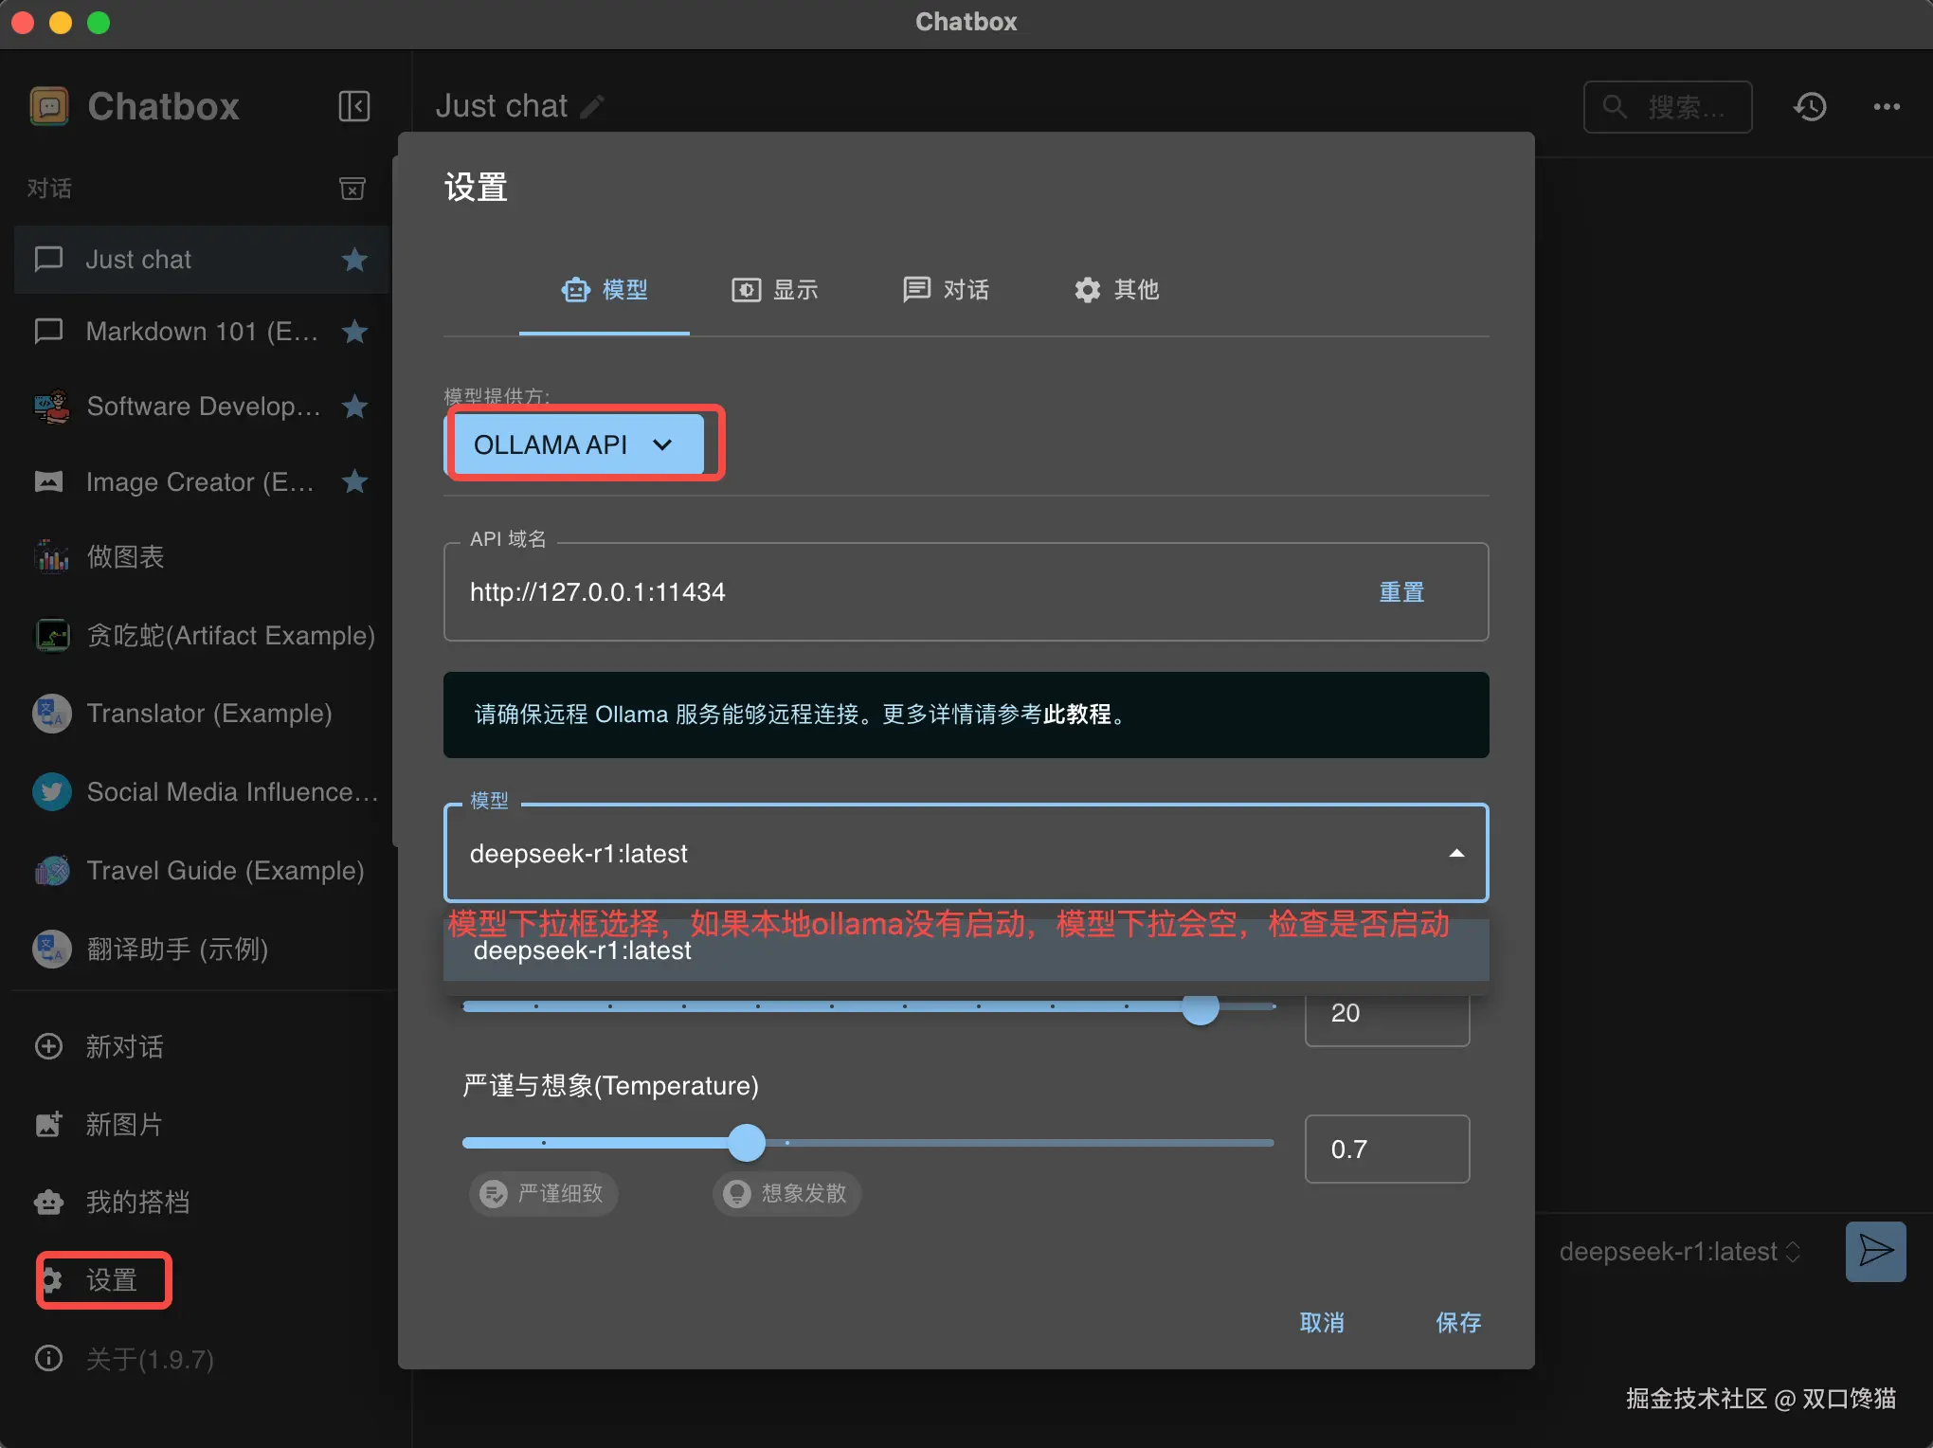Toggle star for Image Creator chat
The image size is (1933, 1448).
[x=354, y=481]
